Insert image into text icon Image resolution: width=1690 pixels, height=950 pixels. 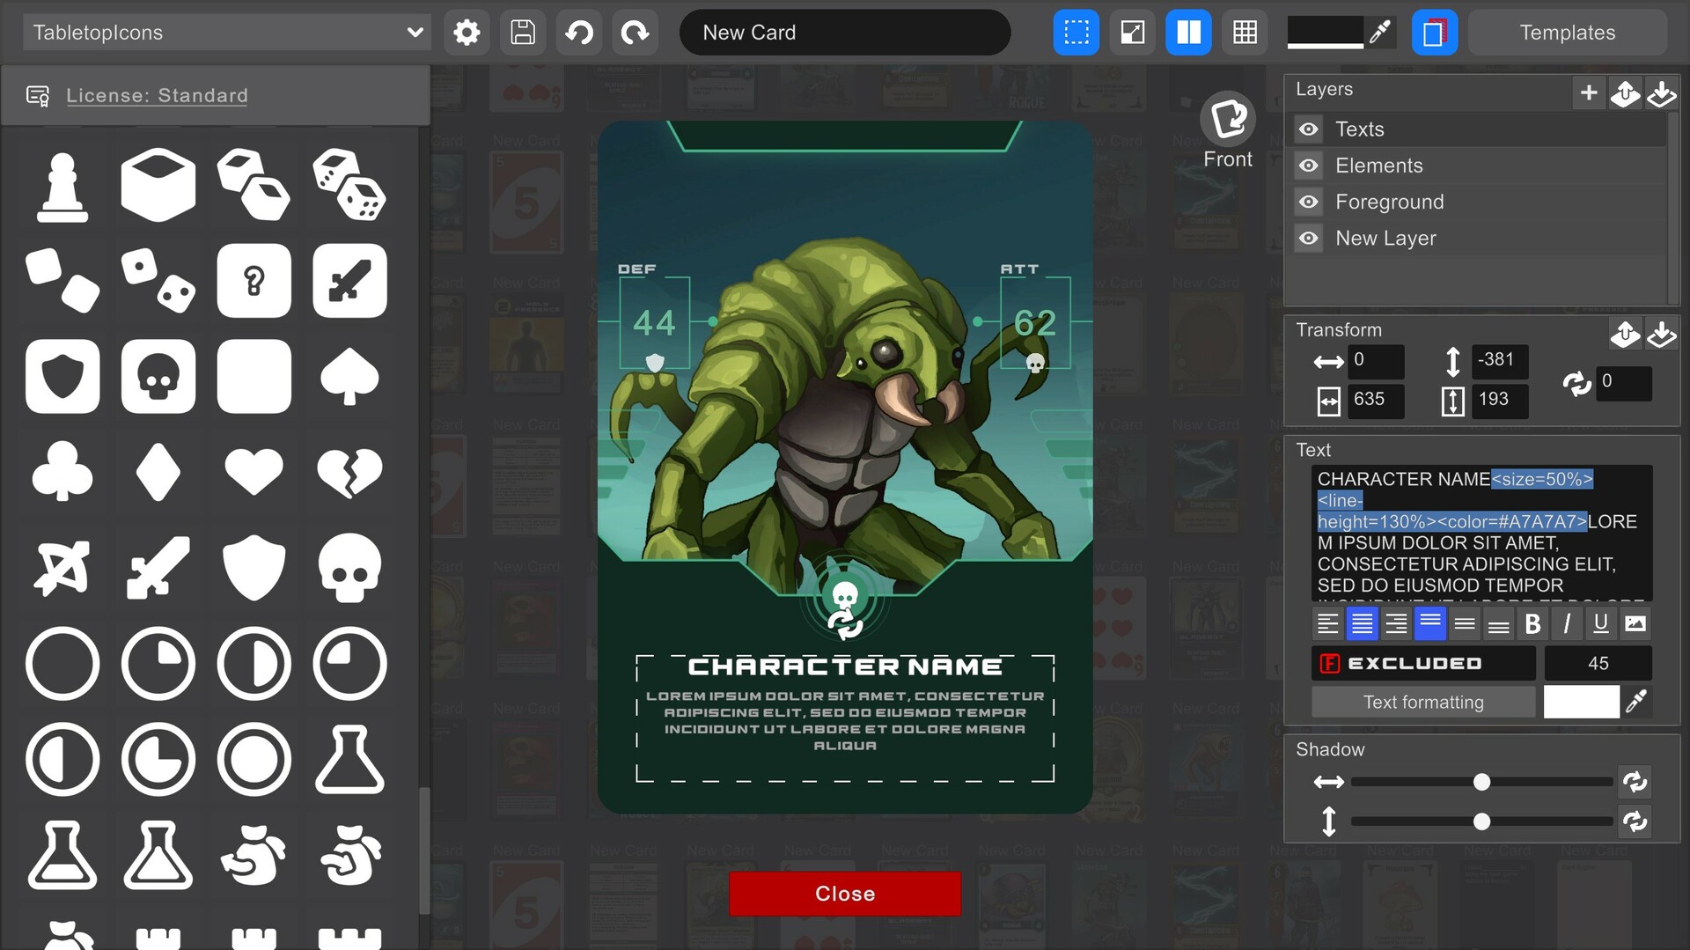(x=1635, y=624)
